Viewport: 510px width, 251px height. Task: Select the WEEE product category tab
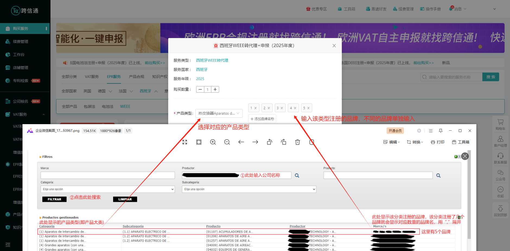click(x=125, y=106)
